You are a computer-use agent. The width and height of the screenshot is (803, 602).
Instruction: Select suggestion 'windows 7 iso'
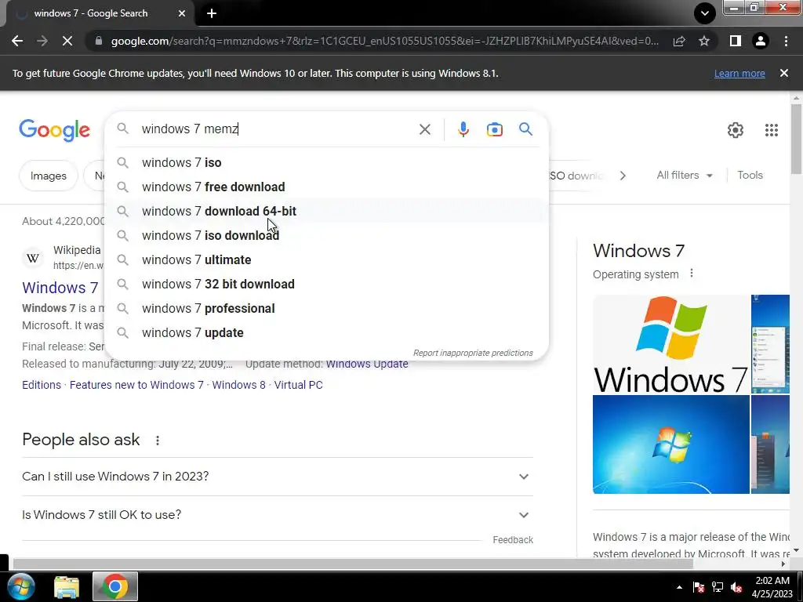[326, 163]
